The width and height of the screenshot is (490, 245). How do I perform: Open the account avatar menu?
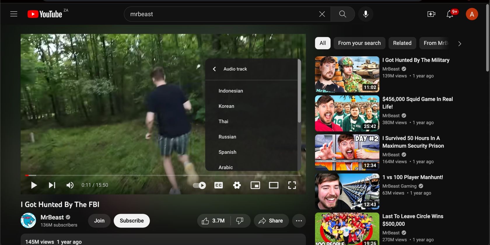coord(472,14)
